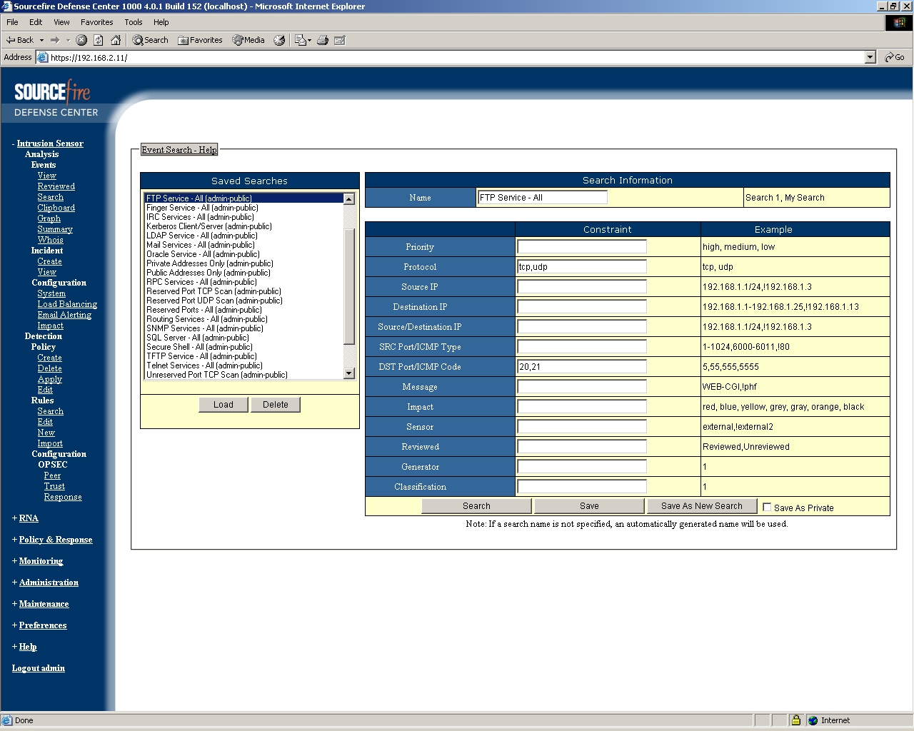This screenshot has height=731, width=914.
Task: Click the page icon in address bar
Action: click(43, 57)
